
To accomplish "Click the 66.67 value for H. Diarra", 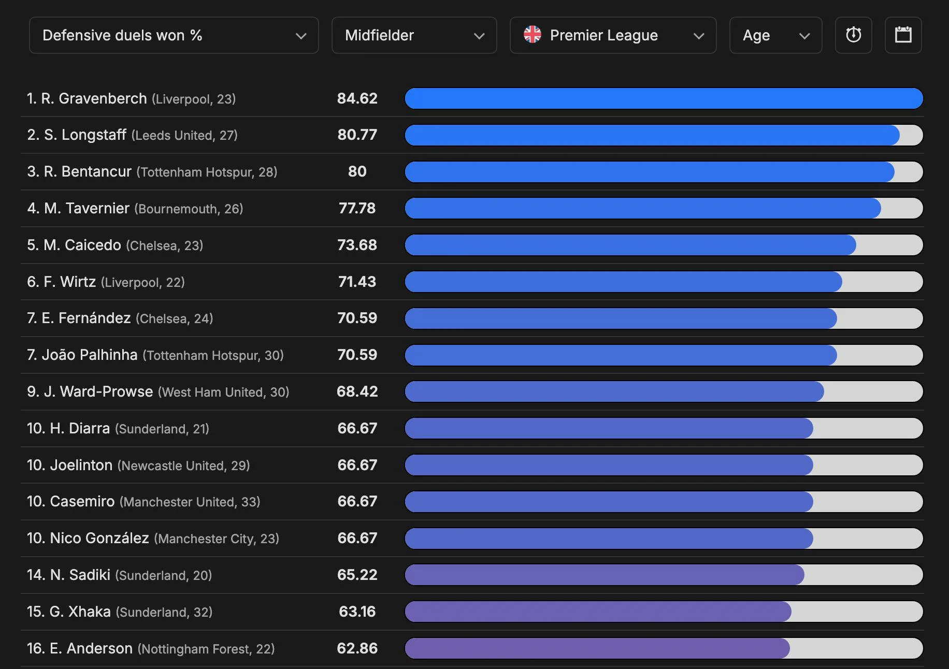I will (357, 428).
